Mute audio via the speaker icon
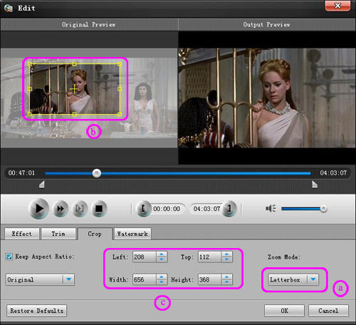The image size is (356, 325). tap(271, 209)
